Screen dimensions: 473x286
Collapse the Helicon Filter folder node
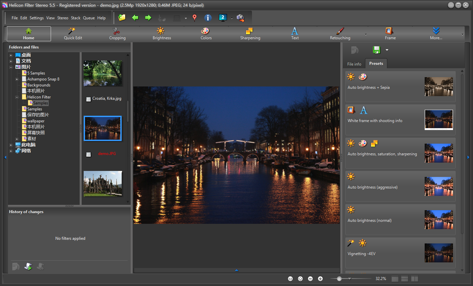[x=17, y=97]
